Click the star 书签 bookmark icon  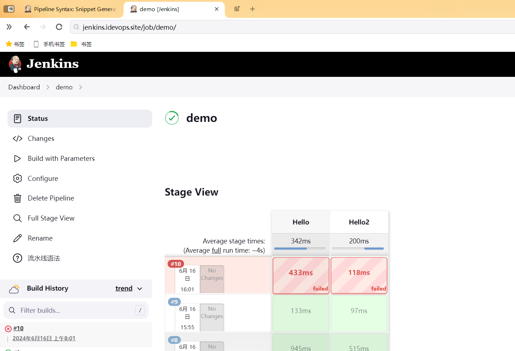coord(9,44)
